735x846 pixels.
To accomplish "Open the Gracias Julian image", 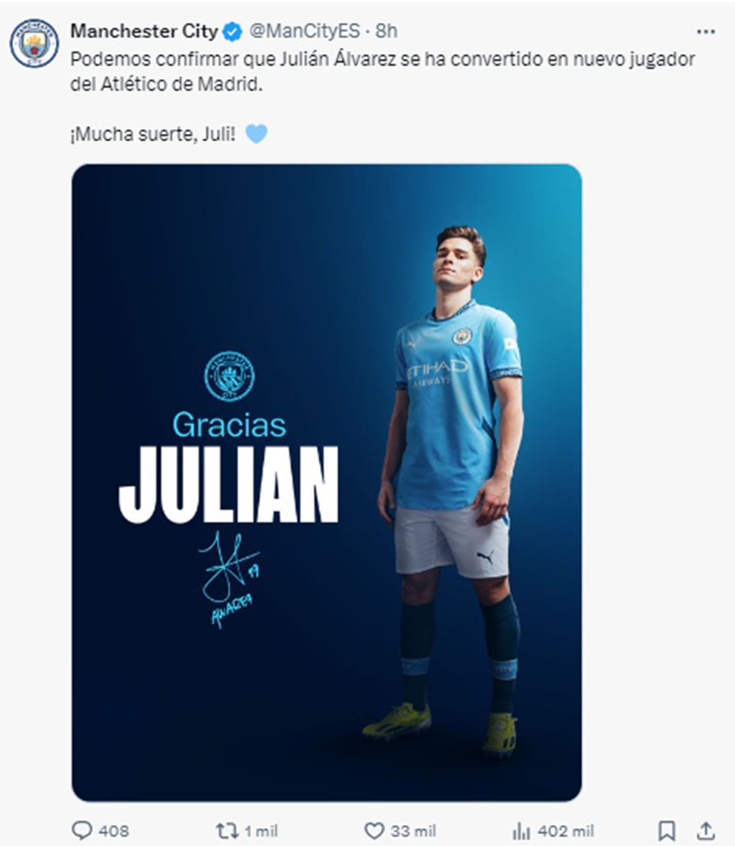I will [x=326, y=482].
